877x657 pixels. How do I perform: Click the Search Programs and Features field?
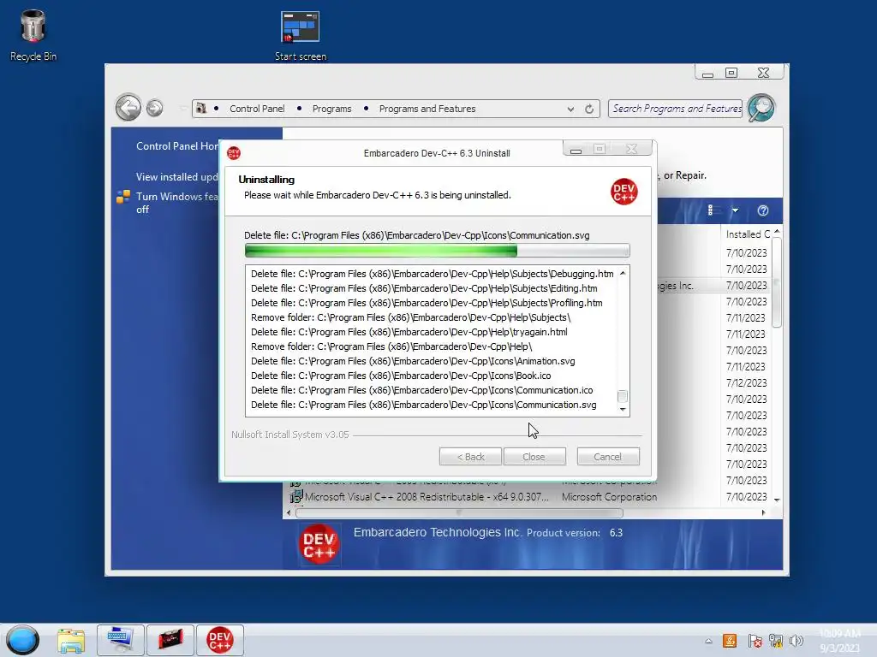[676, 109]
